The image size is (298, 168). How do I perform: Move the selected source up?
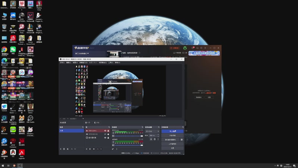point(98,149)
